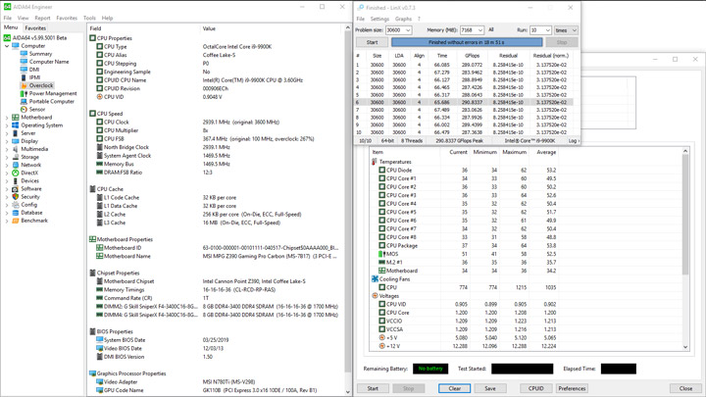Toggle the Cooling Fans CPU checkbox
Screen dimensions: 706x397
point(381,287)
